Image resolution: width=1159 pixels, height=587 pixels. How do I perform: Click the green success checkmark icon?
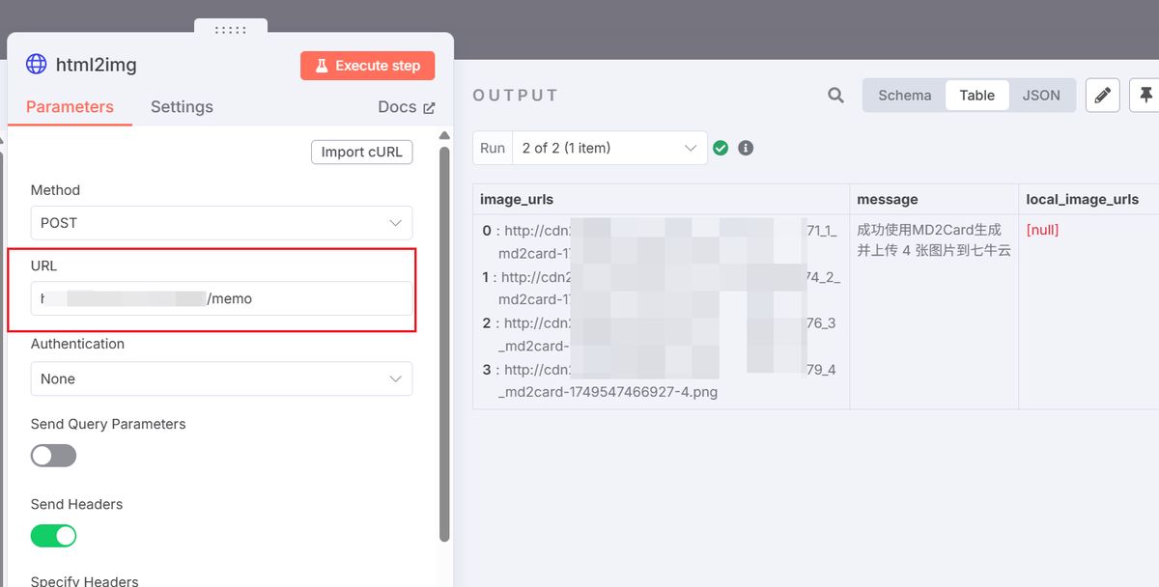point(720,148)
